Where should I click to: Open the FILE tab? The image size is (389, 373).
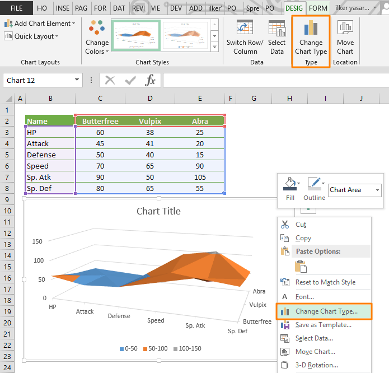click(16, 8)
